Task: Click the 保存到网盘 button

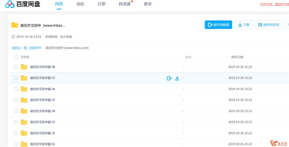Action: tap(218, 25)
